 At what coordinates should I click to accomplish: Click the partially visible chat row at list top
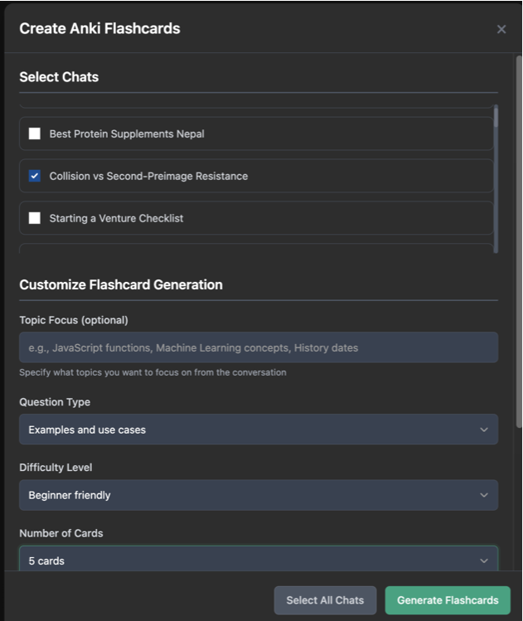tap(256, 106)
